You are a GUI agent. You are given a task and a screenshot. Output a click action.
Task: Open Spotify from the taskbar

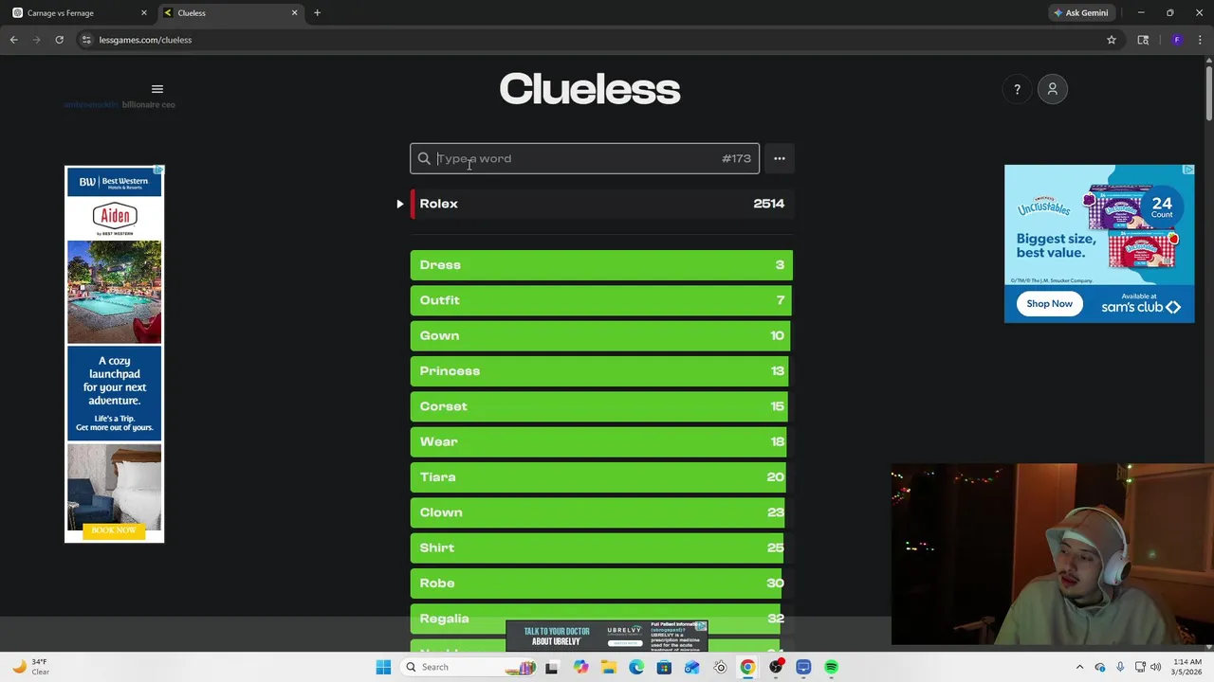(x=831, y=667)
